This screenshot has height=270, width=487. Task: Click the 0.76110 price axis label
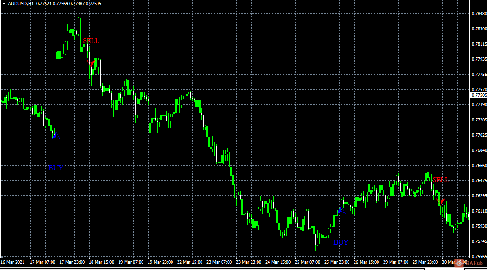coord(479,211)
